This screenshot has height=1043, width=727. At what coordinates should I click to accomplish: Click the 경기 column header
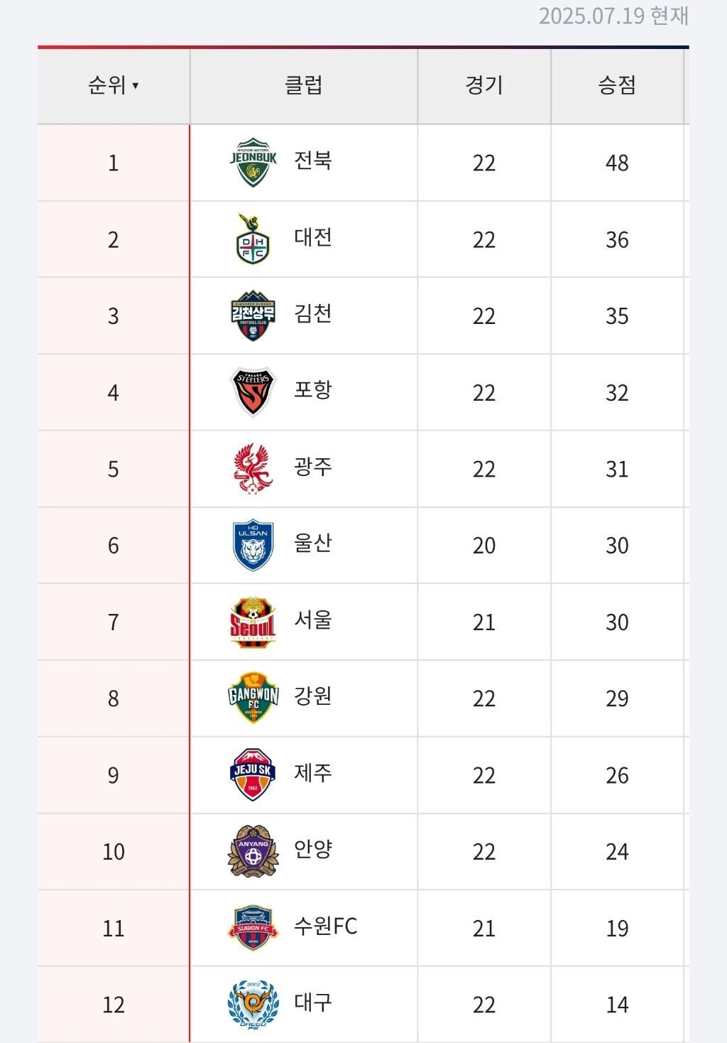pos(484,86)
